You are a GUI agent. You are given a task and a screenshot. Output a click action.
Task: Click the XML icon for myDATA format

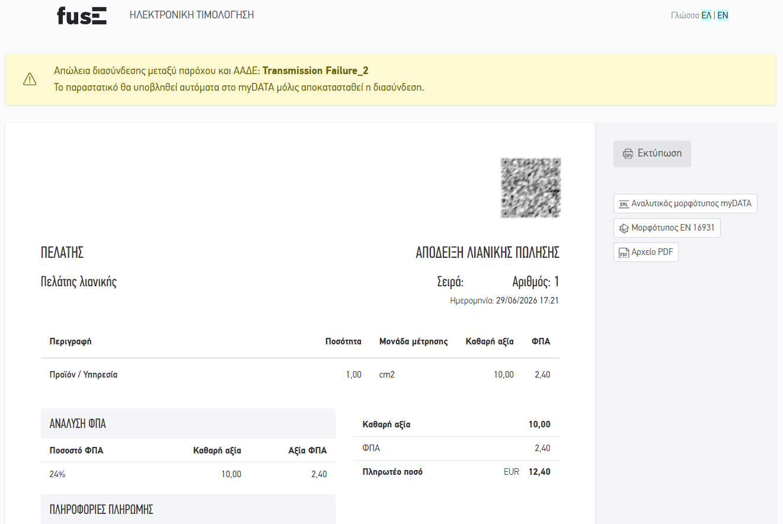coord(624,204)
